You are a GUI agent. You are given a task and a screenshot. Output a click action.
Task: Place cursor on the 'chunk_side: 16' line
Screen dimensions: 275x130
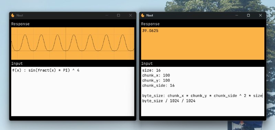pos(158,85)
